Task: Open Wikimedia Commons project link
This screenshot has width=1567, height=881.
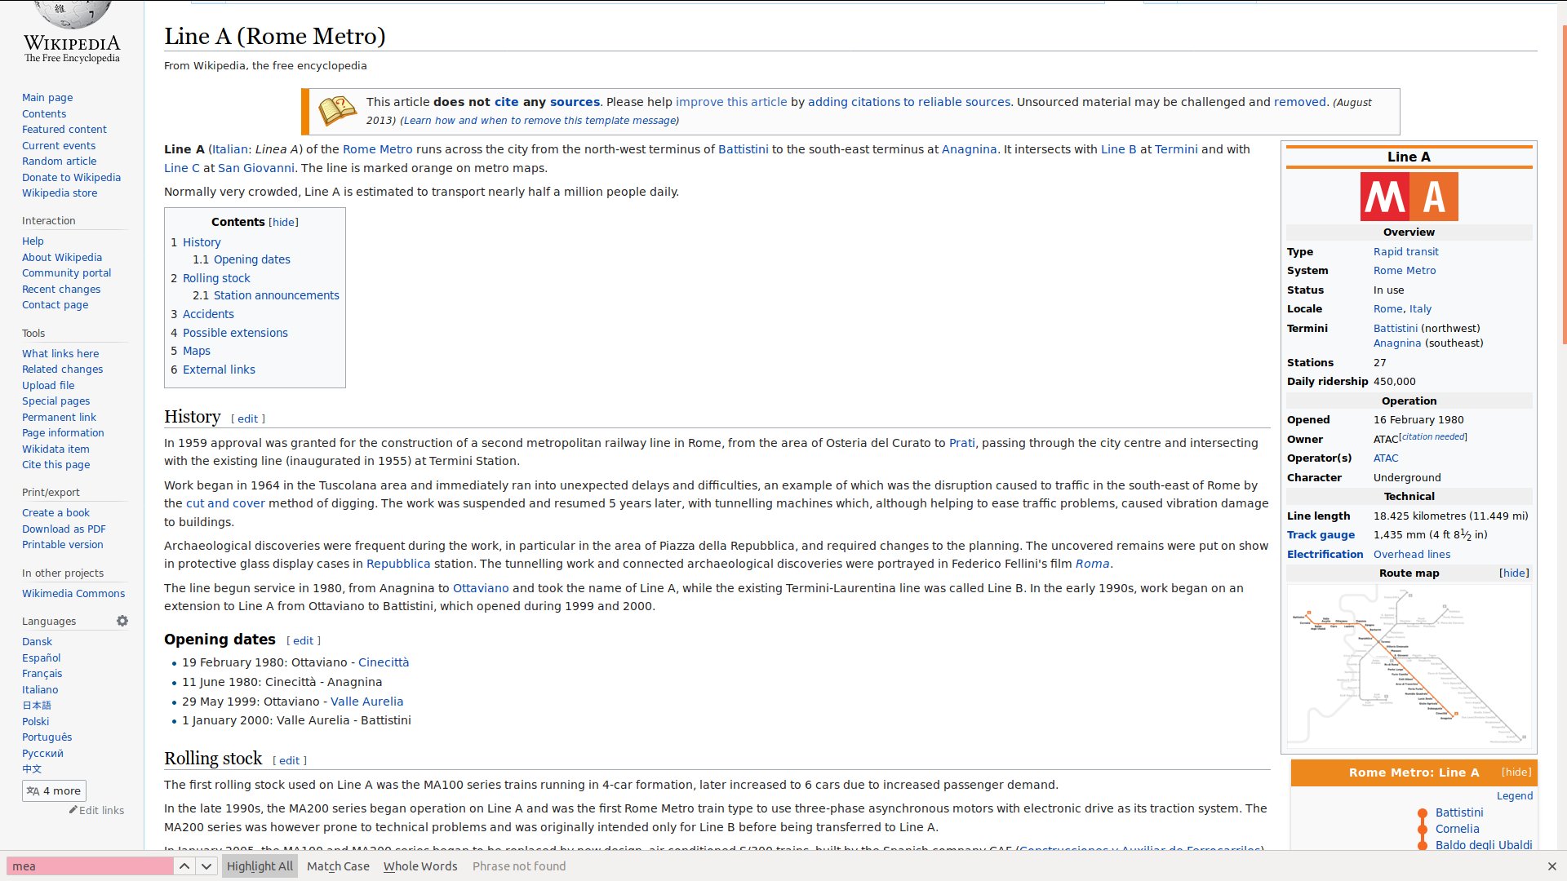Action: 73,594
